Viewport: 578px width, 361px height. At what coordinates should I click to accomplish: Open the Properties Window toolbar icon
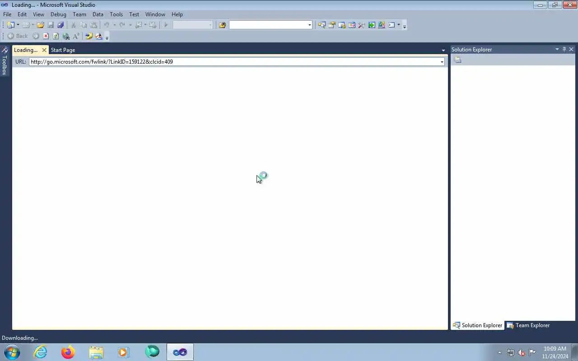(332, 25)
